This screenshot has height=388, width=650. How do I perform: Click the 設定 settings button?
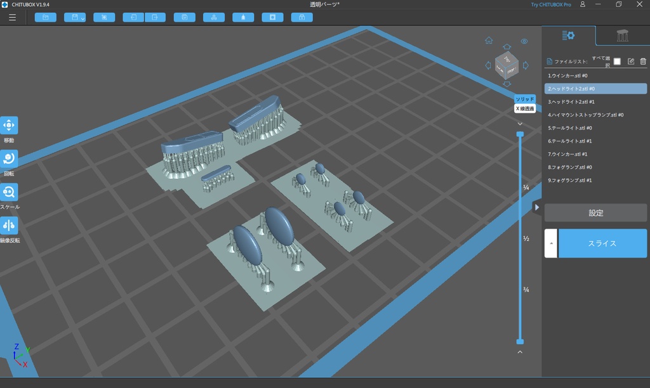coord(595,213)
